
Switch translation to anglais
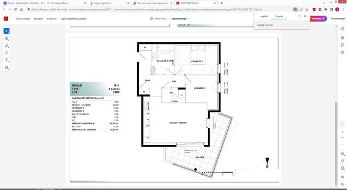click(264, 16)
